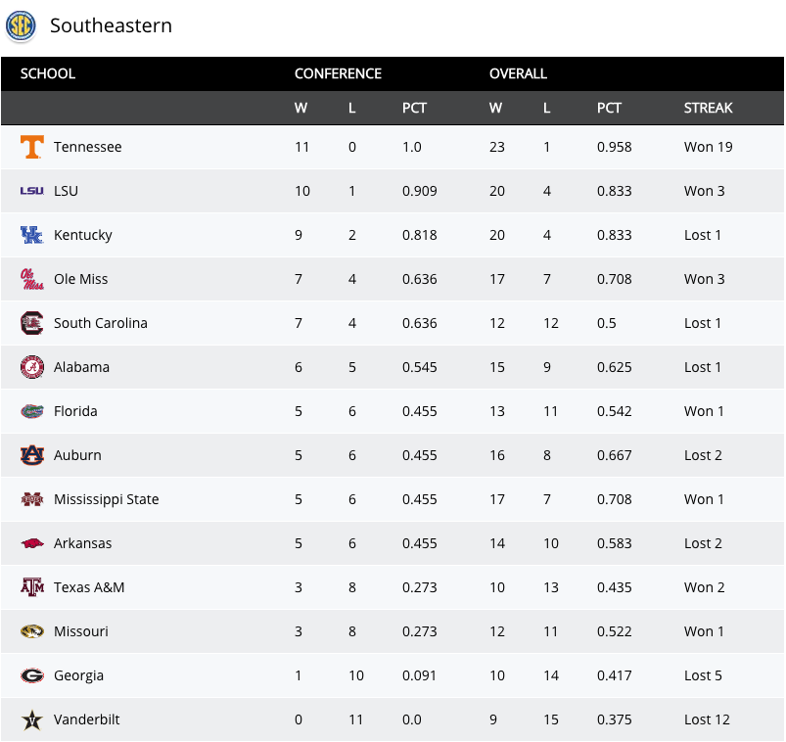This screenshot has width=786, height=742.
Task: Click the Kentucky Wildcats logo
Action: click(x=32, y=235)
